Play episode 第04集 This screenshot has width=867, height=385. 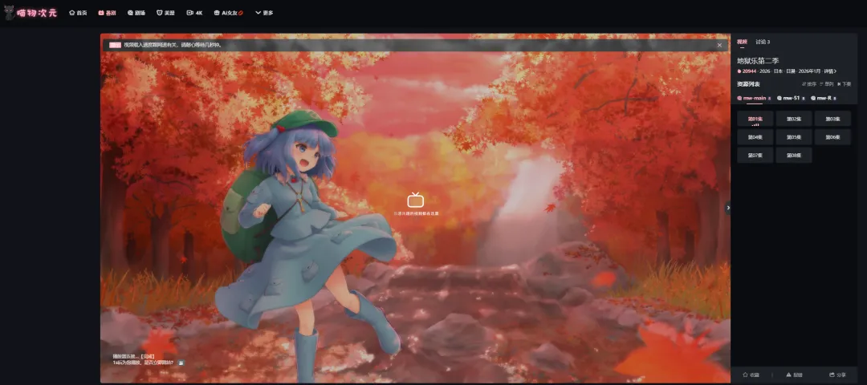click(755, 137)
